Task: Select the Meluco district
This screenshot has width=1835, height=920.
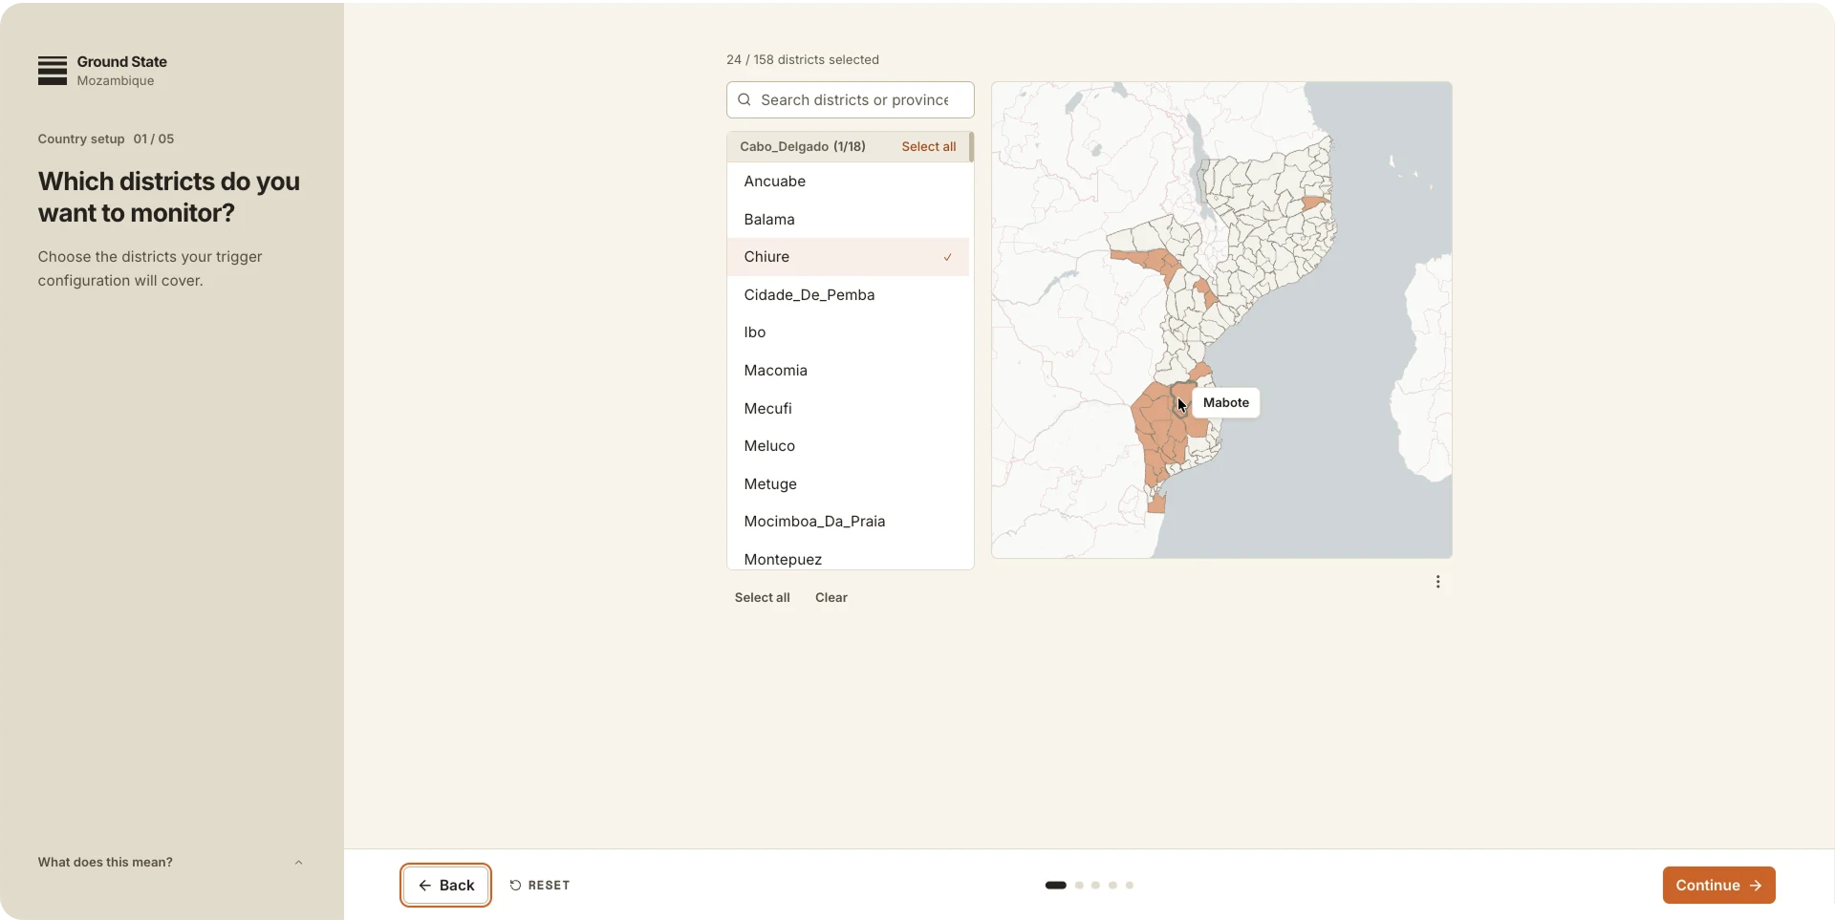Action: pos(848,446)
